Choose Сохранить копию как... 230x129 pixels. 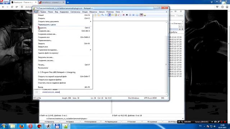pos(63,34)
